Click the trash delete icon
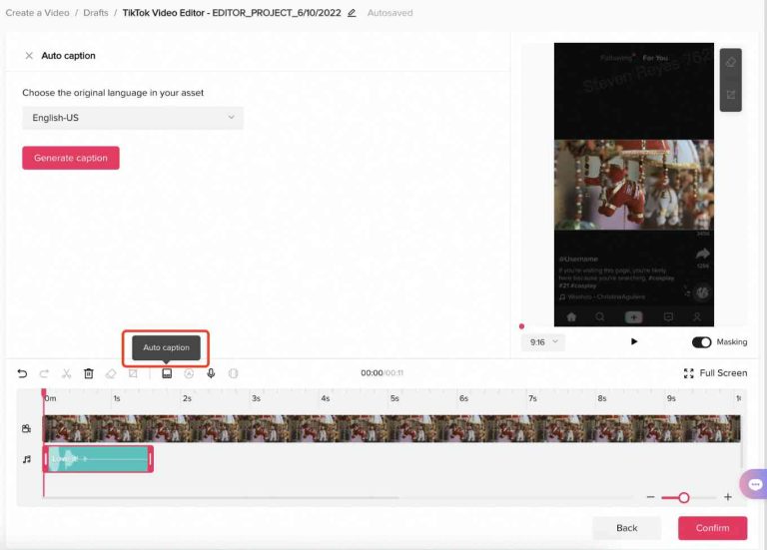This screenshot has width=767, height=550. pos(89,373)
